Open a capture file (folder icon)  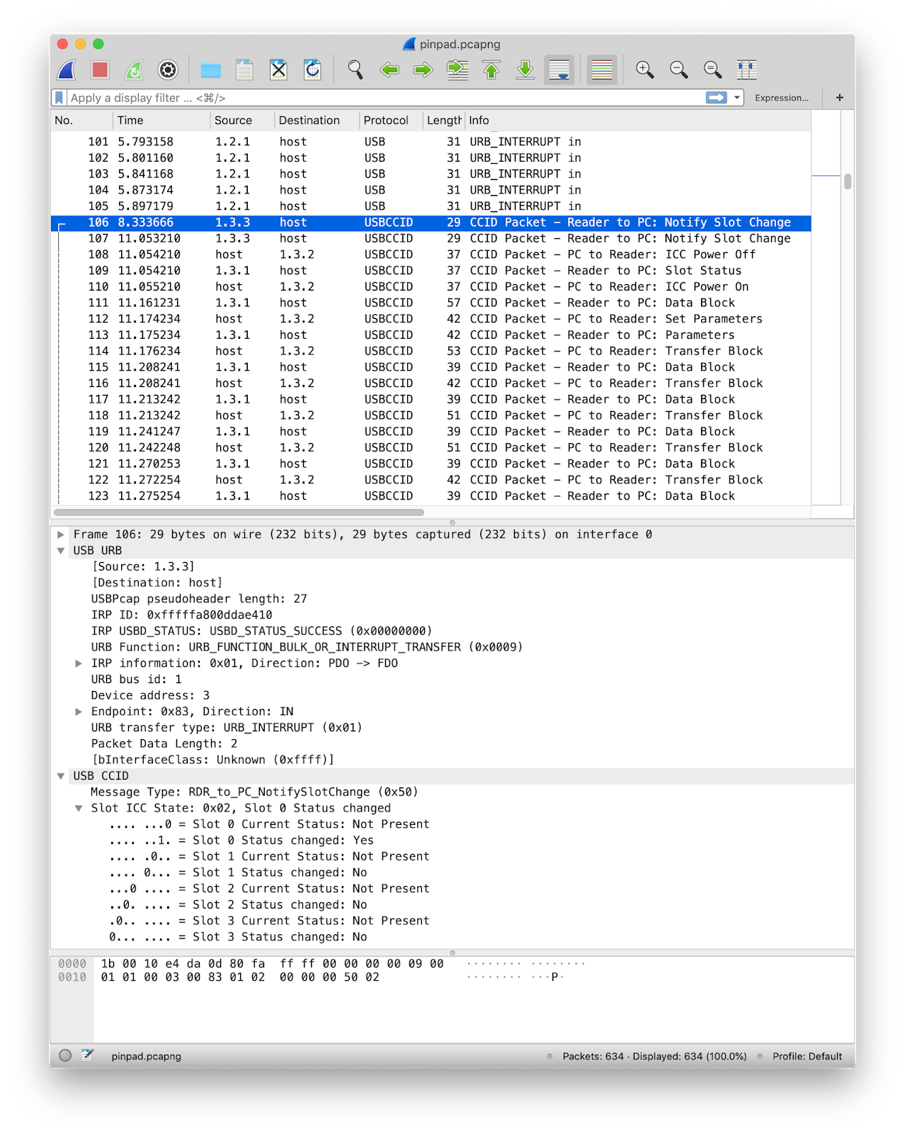pyautogui.click(x=210, y=70)
